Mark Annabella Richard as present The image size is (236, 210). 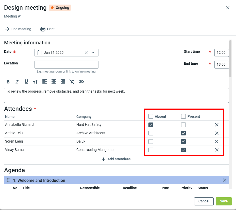(x=183, y=125)
